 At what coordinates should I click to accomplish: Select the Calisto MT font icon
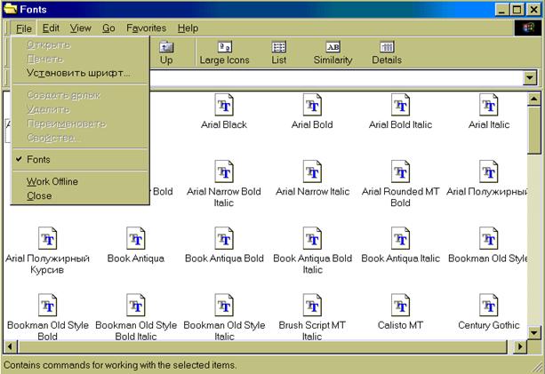[400, 306]
